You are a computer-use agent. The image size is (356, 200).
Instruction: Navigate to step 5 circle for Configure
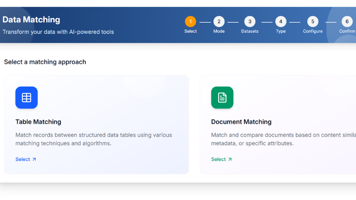[x=313, y=21]
